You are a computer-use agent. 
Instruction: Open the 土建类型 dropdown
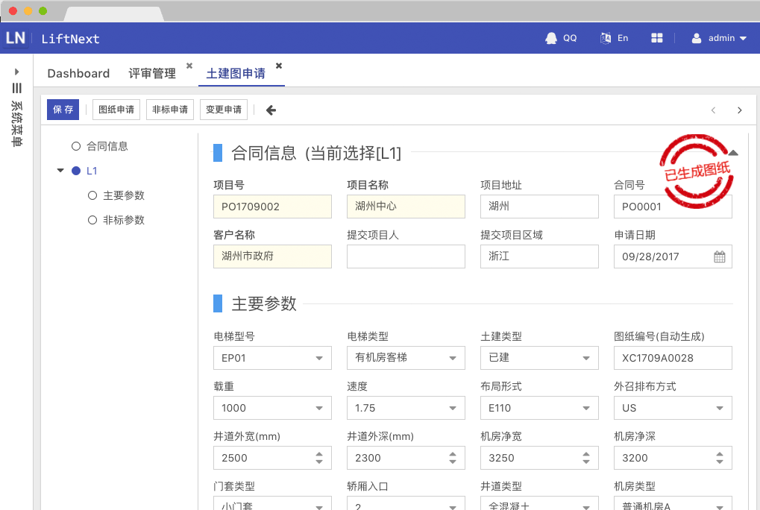pyautogui.click(x=539, y=358)
